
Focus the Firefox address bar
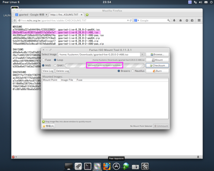point(73,20)
